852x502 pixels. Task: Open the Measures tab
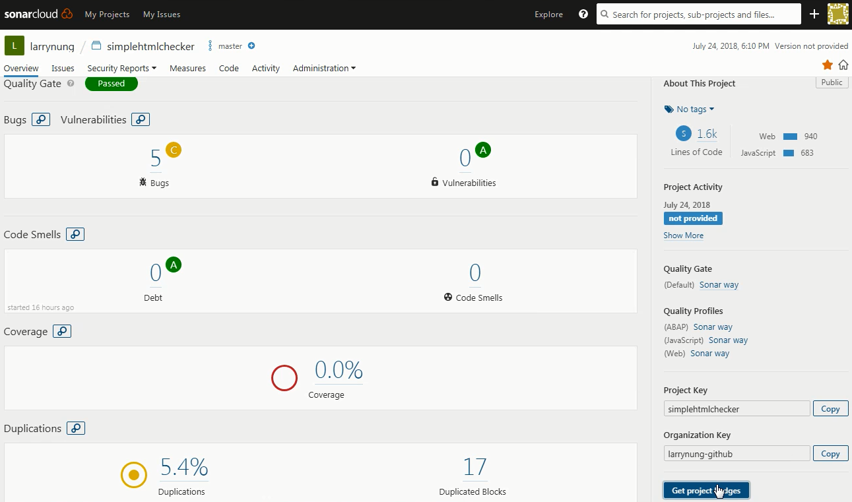pos(187,68)
